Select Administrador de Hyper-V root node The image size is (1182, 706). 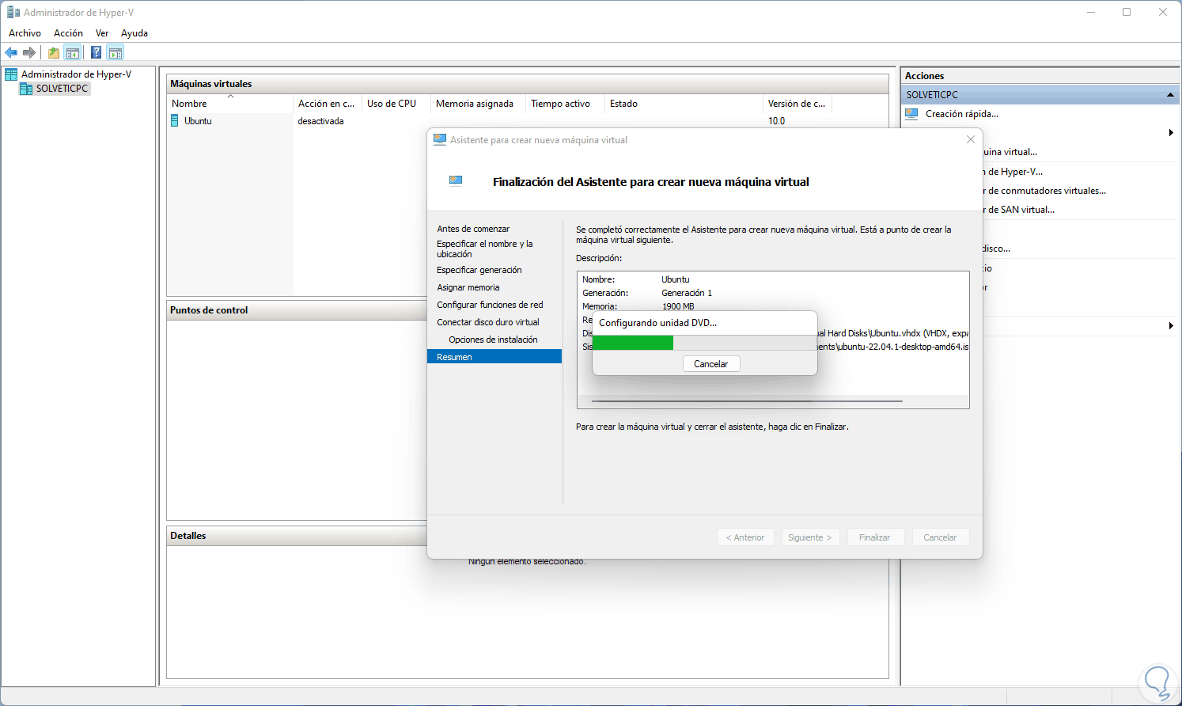pyautogui.click(x=76, y=74)
